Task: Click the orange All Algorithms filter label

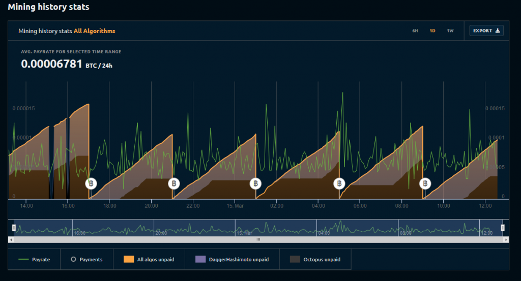Action: (94, 31)
